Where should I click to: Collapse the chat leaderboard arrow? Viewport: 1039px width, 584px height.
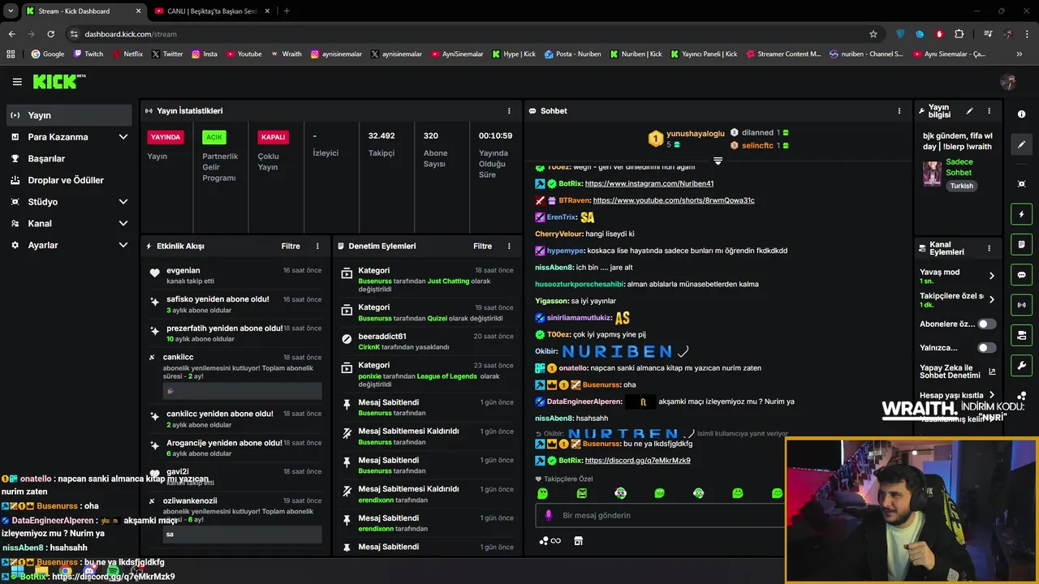point(718,161)
